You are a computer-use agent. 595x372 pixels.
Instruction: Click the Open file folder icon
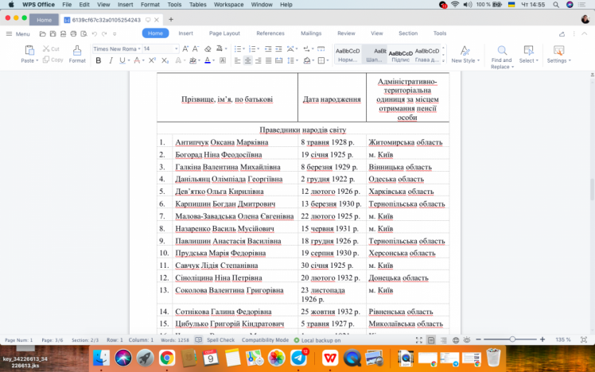pos(42,33)
